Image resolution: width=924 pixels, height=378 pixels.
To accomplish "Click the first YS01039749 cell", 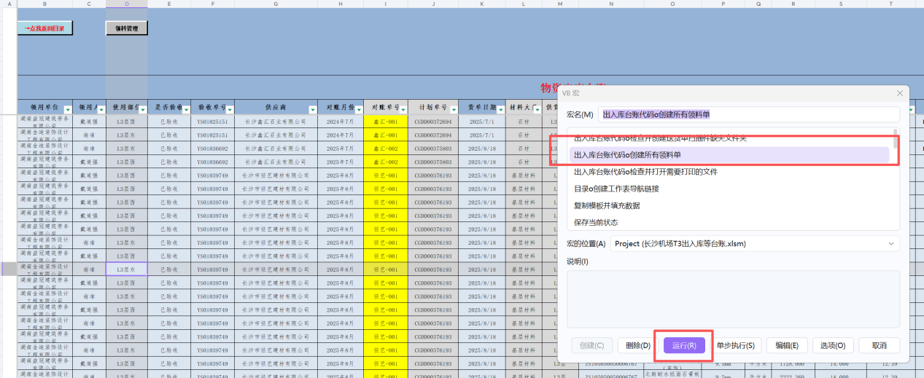I will point(212,176).
